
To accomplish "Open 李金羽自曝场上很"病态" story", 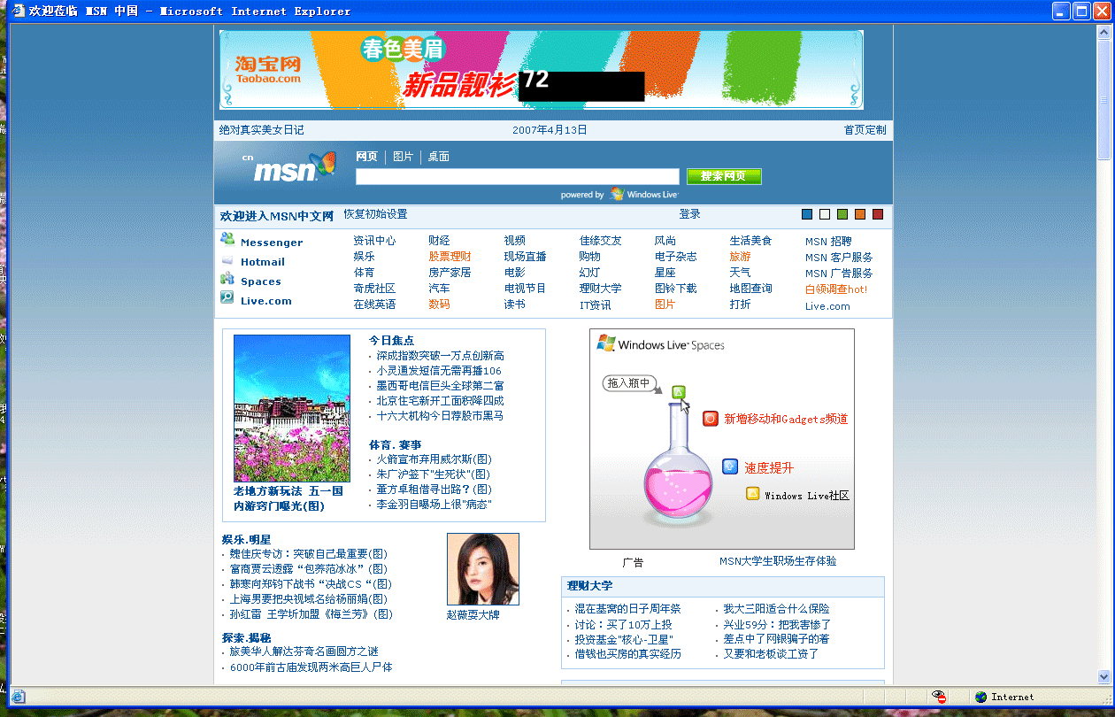I will pos(434,505).
